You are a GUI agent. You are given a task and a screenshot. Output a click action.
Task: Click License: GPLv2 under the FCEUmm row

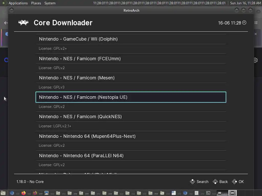[52, 68]
